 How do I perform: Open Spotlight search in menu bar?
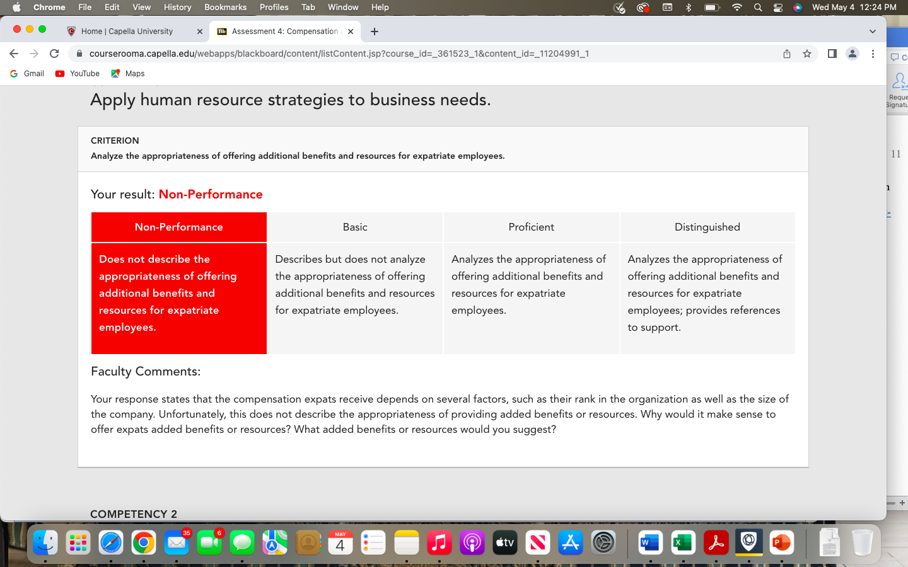pos(758,7)
